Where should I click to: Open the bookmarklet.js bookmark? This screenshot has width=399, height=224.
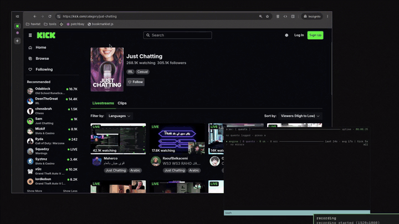[100, 24]
